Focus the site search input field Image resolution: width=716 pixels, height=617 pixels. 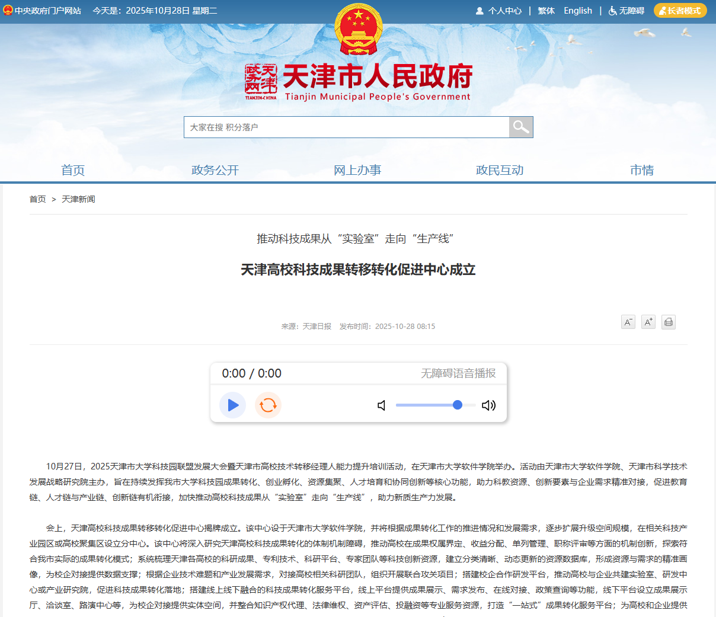(x=346, y=127)
